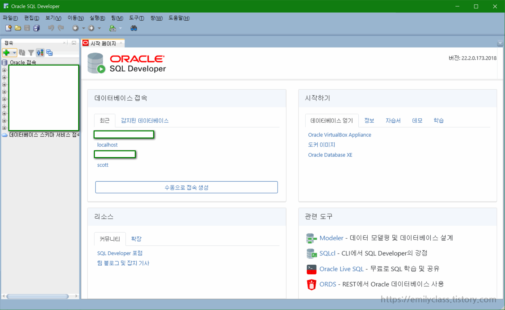Click the 수동으로 접속 생성 button
This screenshot has width=505, height=310.
point(187,187)
